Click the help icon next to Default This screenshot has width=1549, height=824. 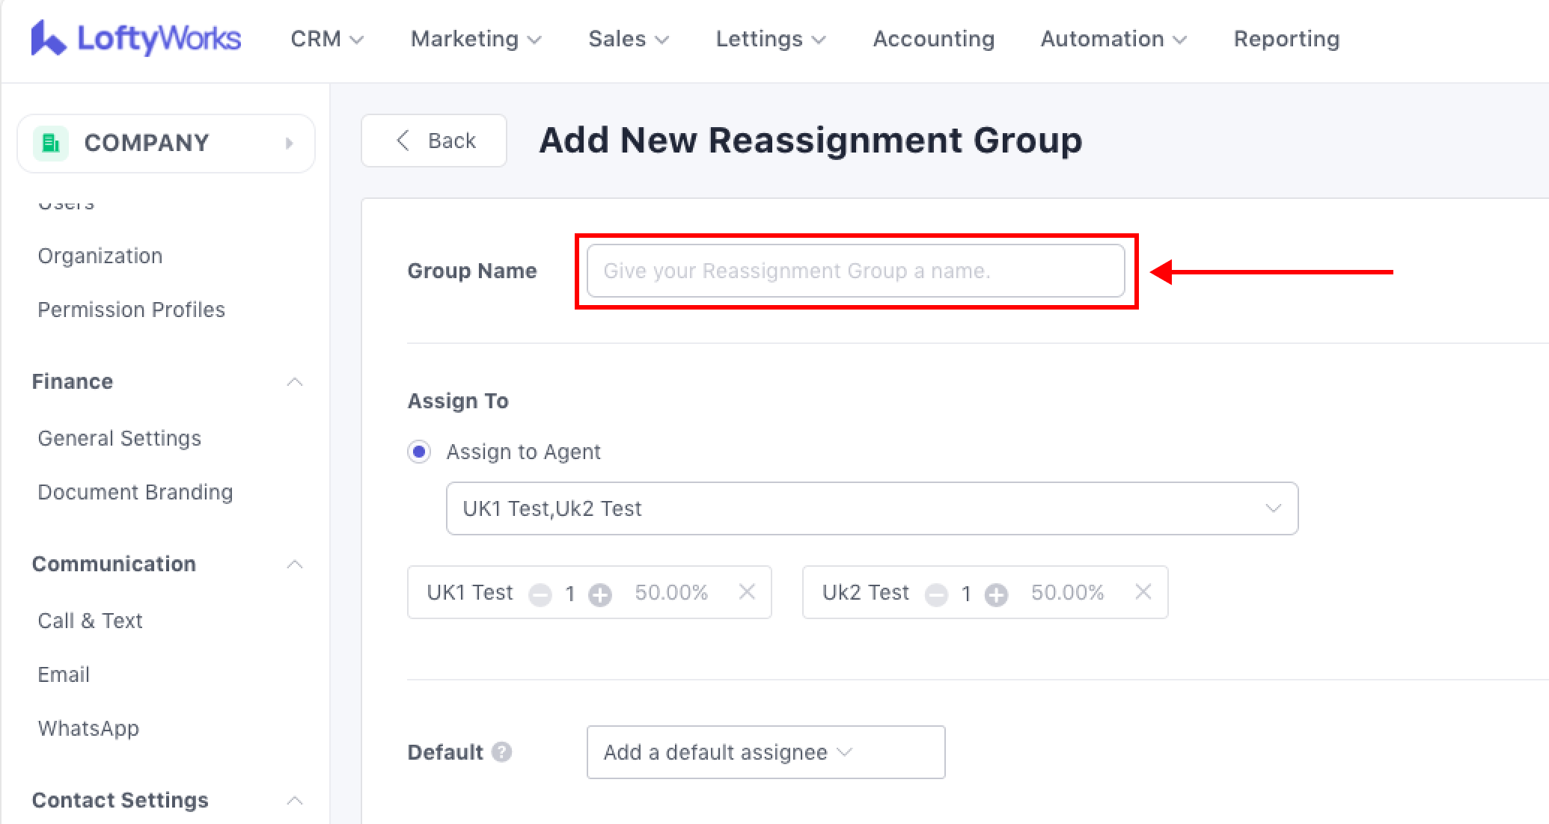pos(502,751)
